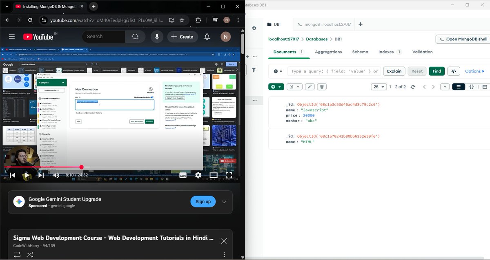The image size is (490, 260).
Task: Skip to next video in player
Action: [x=41, y=175]
